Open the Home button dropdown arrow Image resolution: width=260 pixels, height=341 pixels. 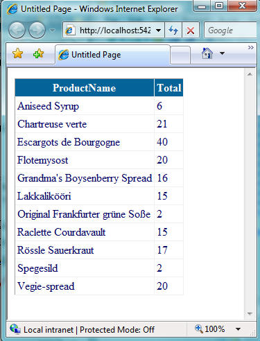coord(222,53)
